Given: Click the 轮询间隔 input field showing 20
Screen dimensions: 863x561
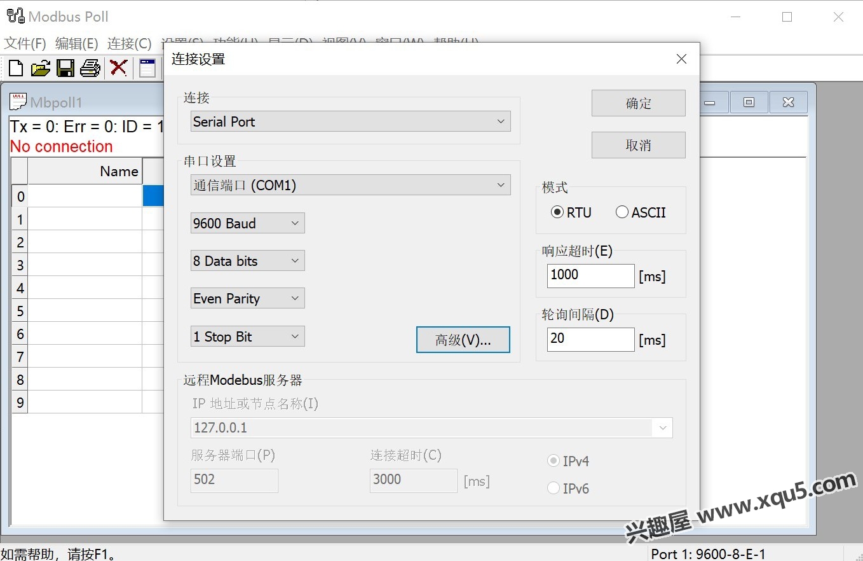Looking at the screenshot, I should coord(590,339).
